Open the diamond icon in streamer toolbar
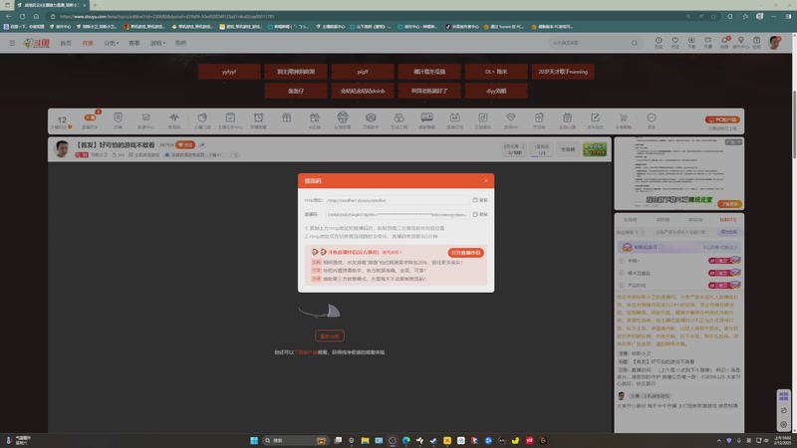 point(511,117)
